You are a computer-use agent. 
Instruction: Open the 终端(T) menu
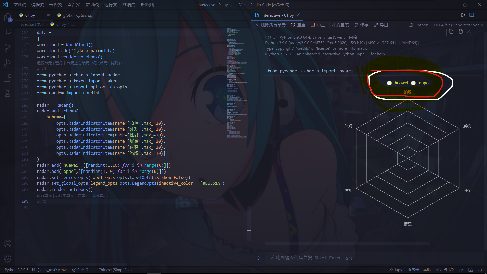[x=129, y=5]
